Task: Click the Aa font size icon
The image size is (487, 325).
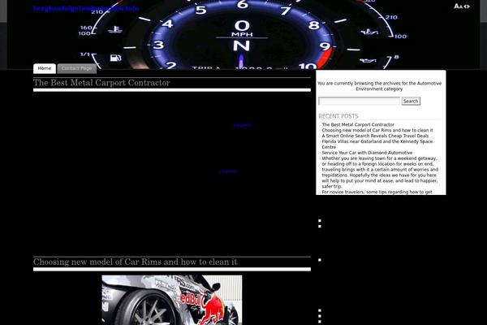Action: 458,6
